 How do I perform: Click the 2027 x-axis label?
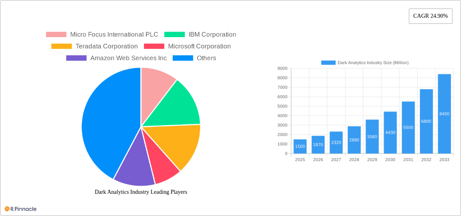pos(336,159)
